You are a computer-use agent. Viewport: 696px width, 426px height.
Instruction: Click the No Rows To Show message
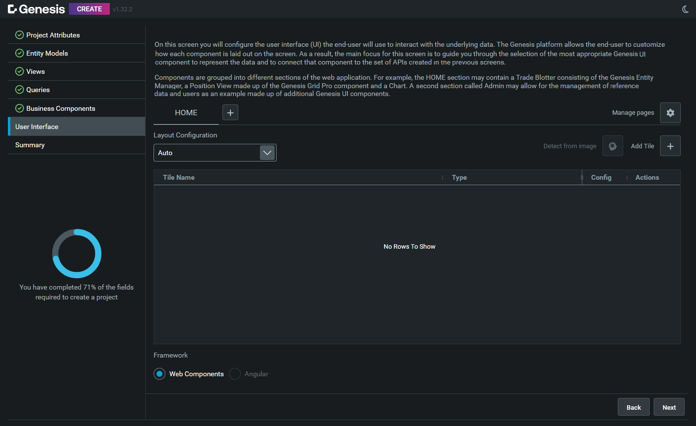coord(410,247)
